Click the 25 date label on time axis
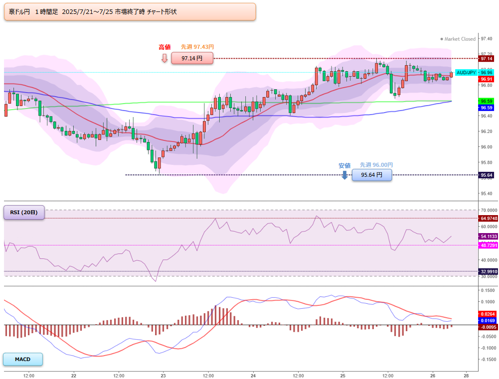Viewport: 499px width, 379px height. tap(343, 376)
